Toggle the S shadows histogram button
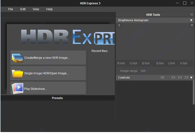 119,25
